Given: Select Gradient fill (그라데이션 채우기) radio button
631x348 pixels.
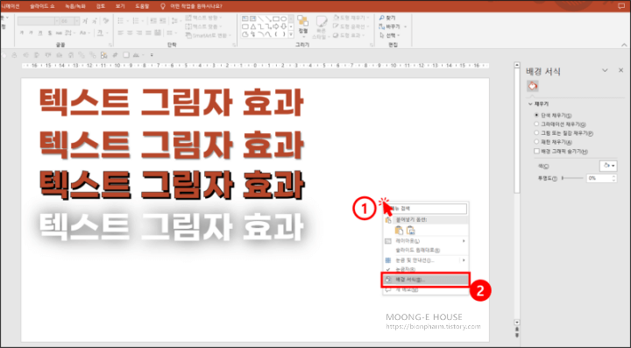Looking at the screenshot, I should [x=536, y=124].
